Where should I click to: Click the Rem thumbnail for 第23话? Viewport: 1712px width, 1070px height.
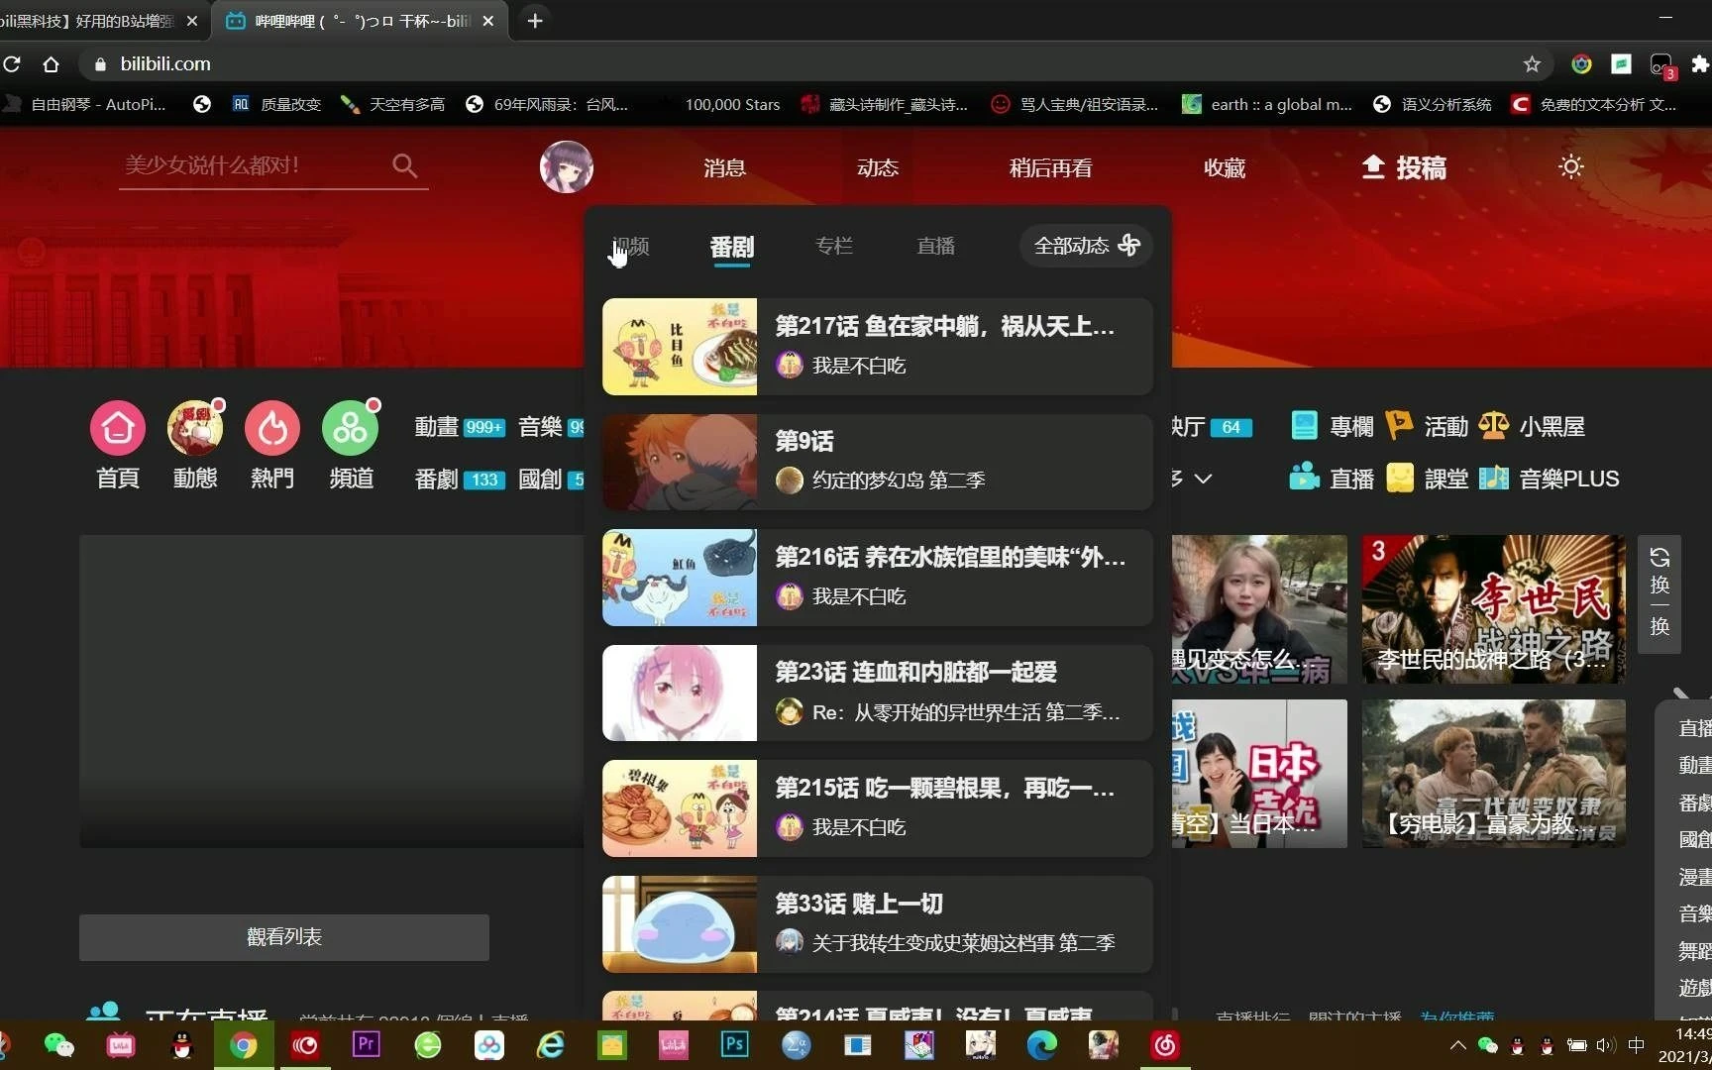(680, 694)
